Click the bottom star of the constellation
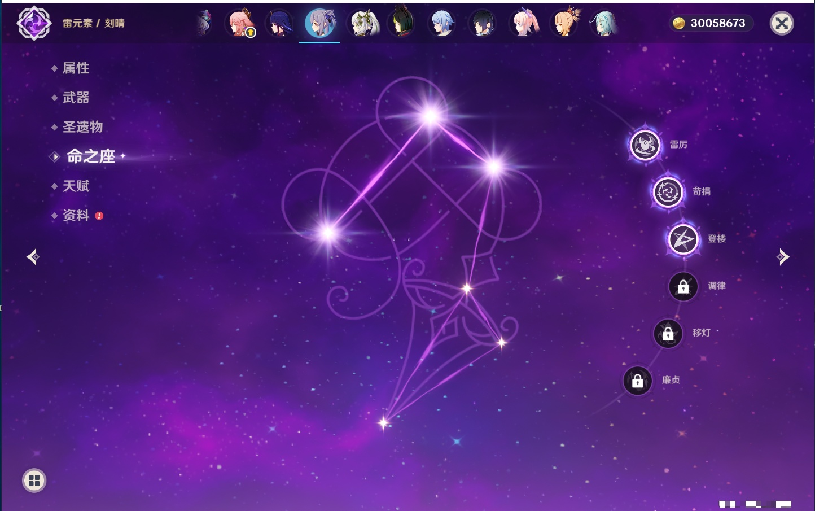The height and width of the screenshot is (511, 815). tap(384, 422)
